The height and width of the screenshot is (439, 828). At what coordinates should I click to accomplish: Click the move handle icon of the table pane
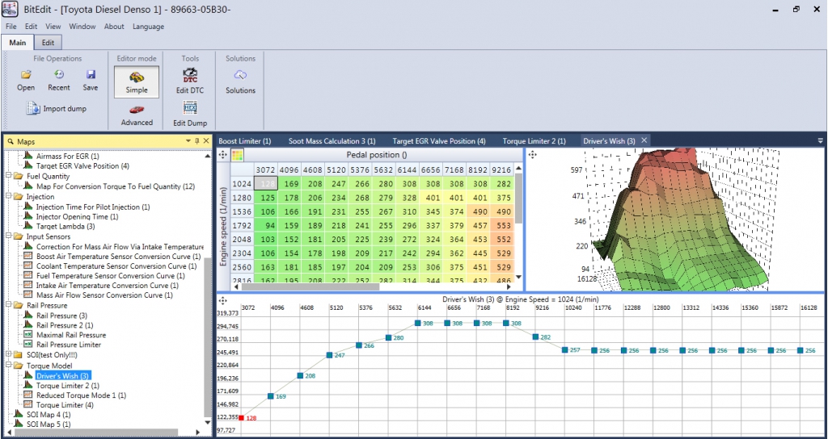pyautogui.click(x=223, y=155)
